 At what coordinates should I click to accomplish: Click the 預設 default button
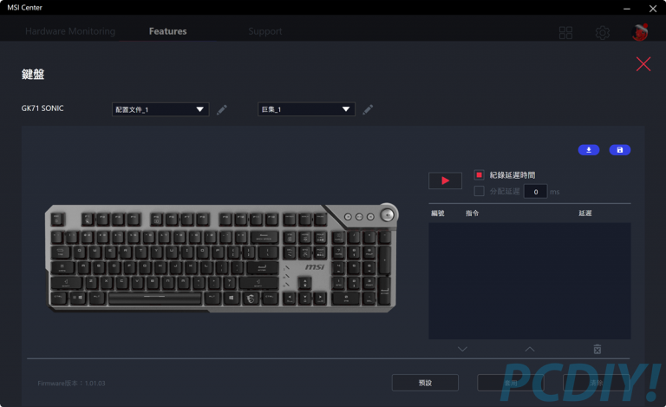click(x=425, y=383)
